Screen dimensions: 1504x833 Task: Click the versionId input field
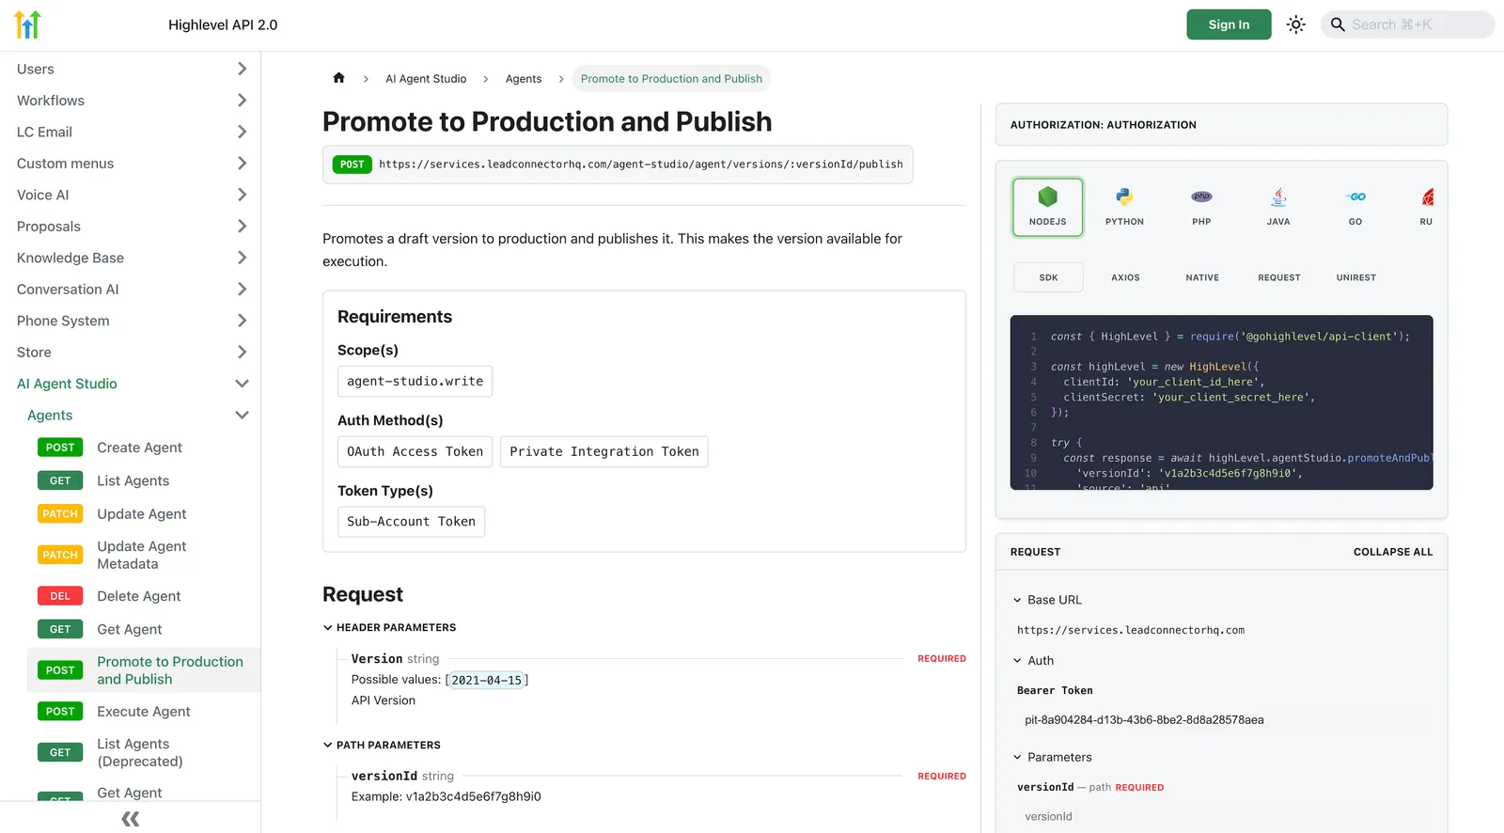(x=1222, y=816)
